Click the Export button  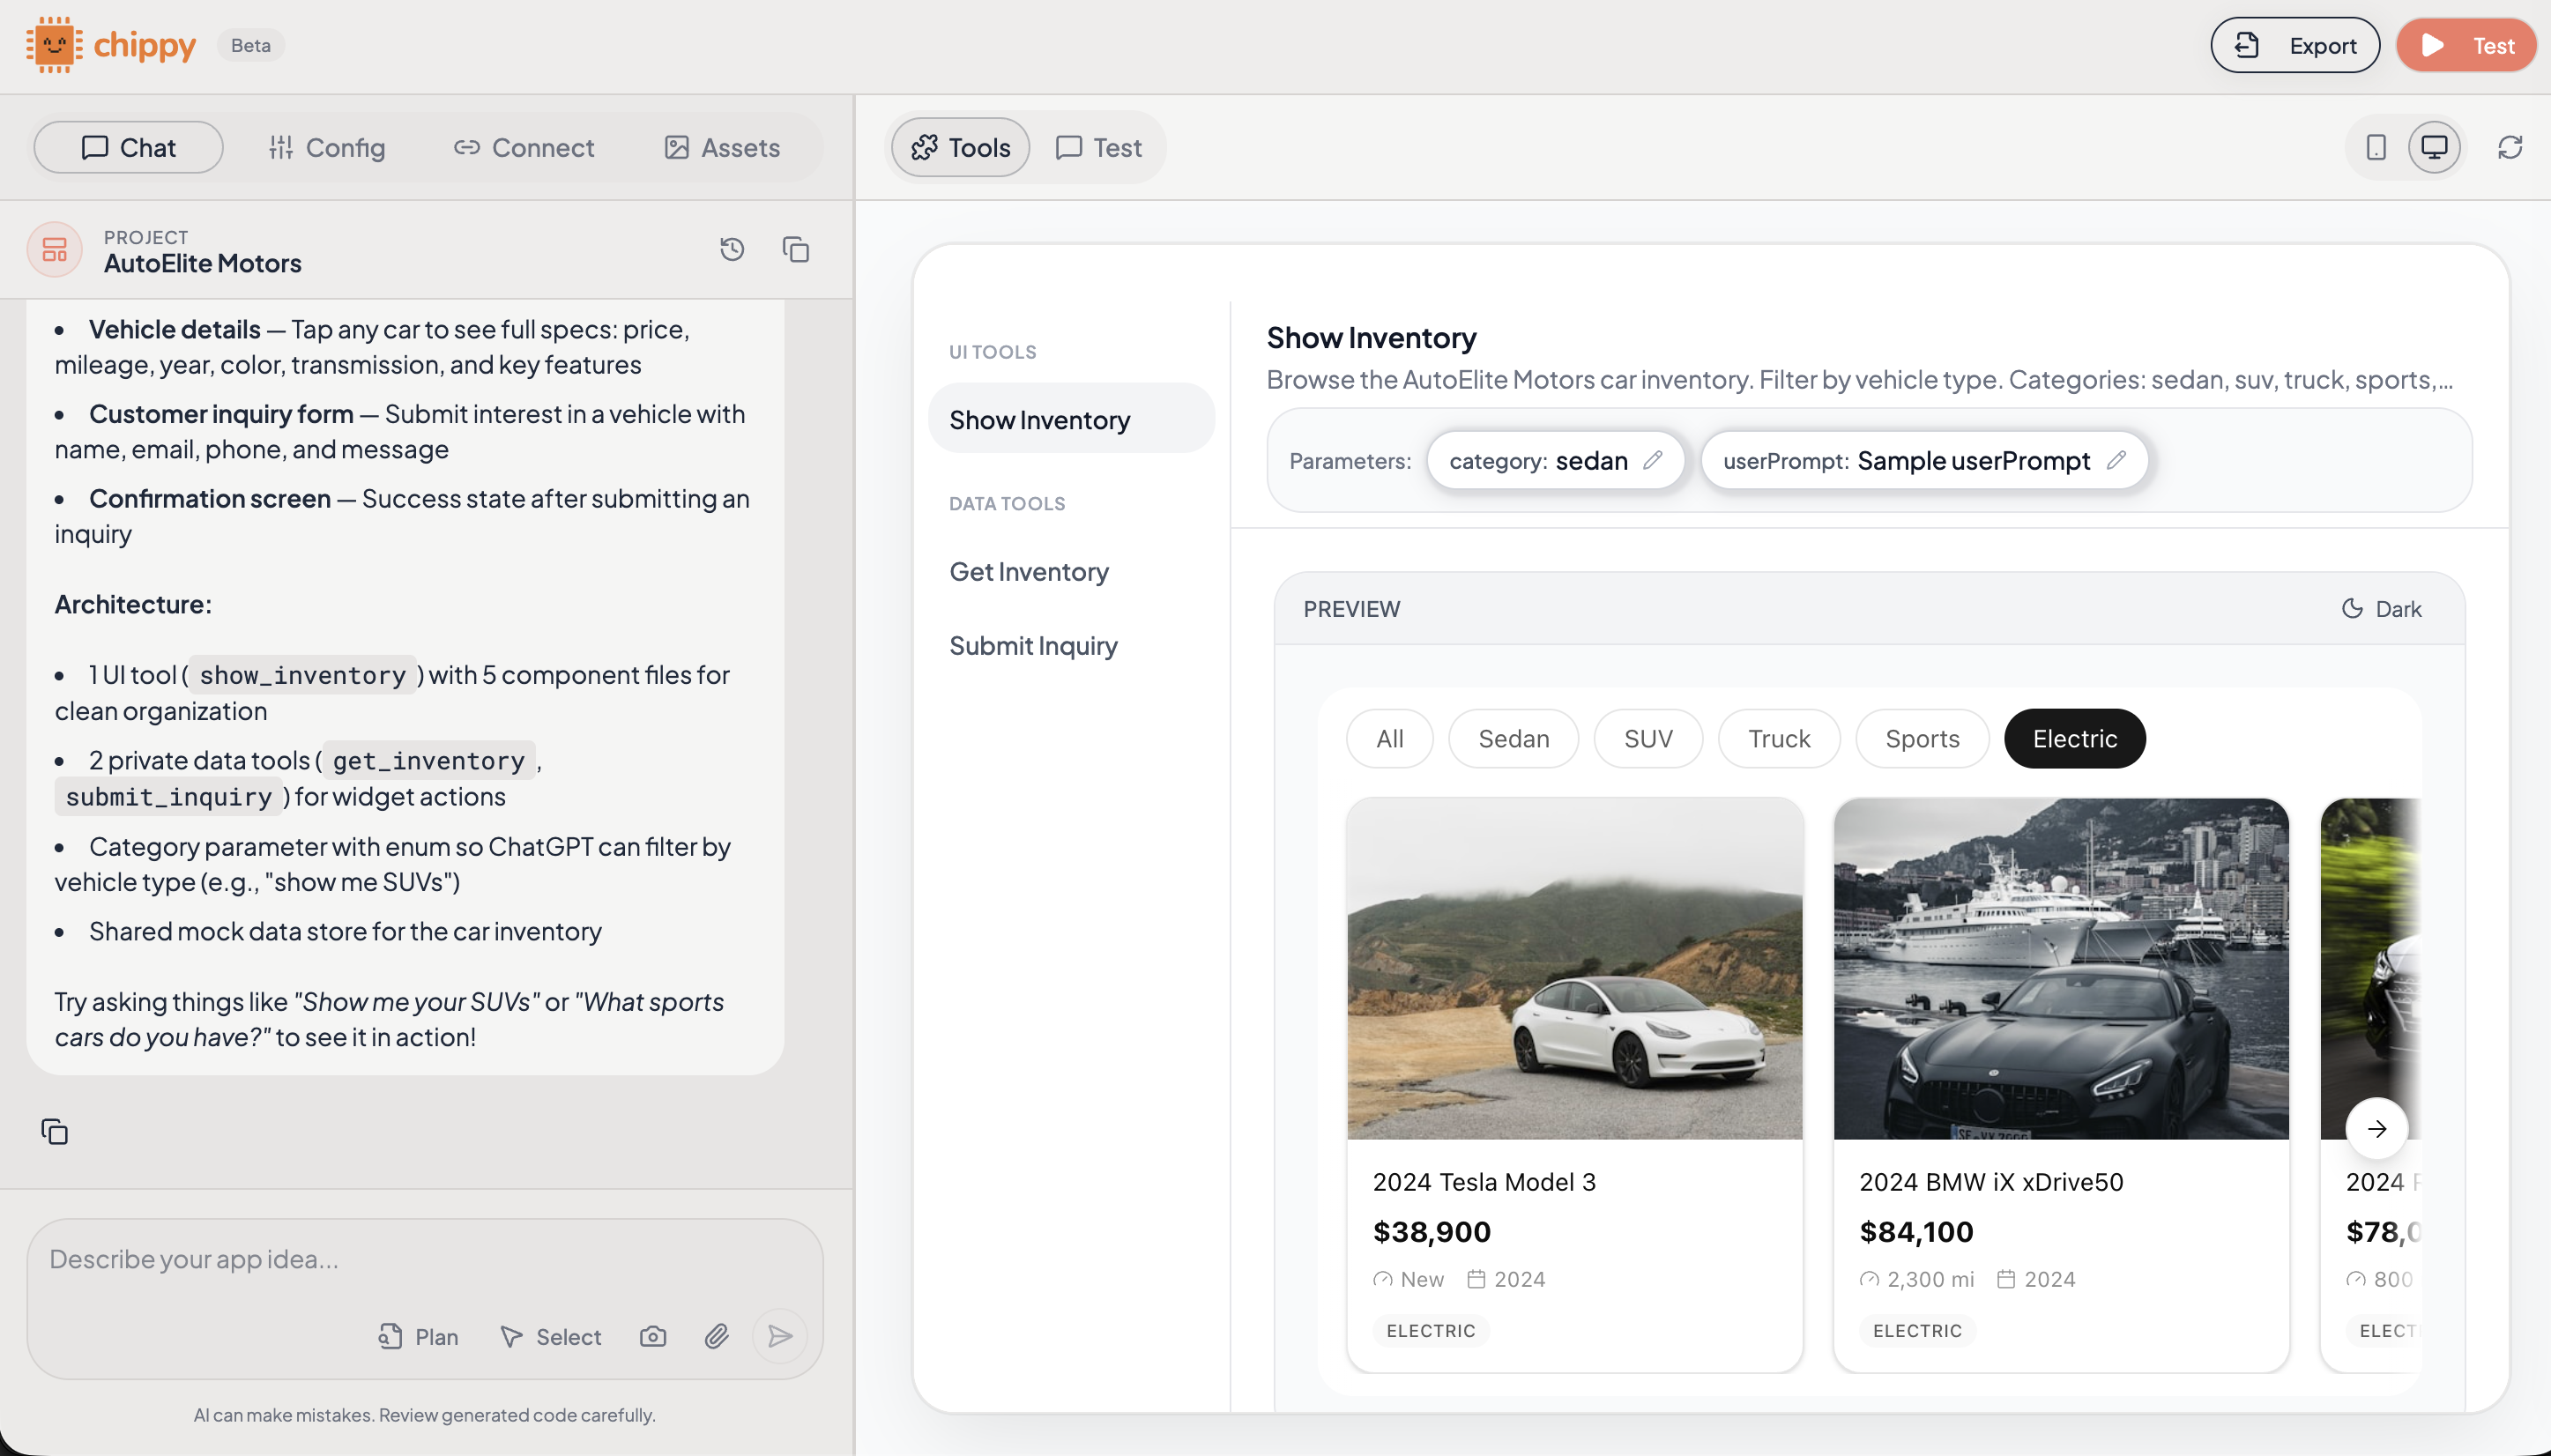coord(2295,45)
